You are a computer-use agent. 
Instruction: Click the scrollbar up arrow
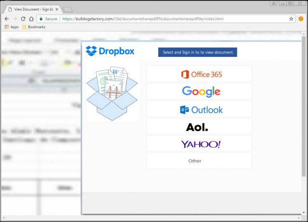point(304,34)
